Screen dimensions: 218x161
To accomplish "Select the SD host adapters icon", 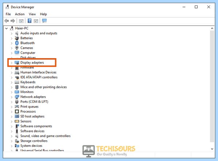I will 17,116.
